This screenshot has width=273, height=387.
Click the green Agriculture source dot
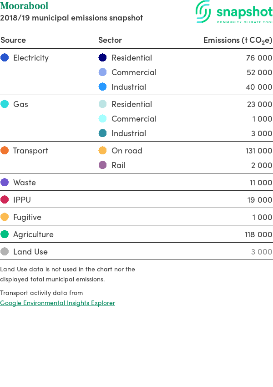pyautogui.click(x=5, y=234)
